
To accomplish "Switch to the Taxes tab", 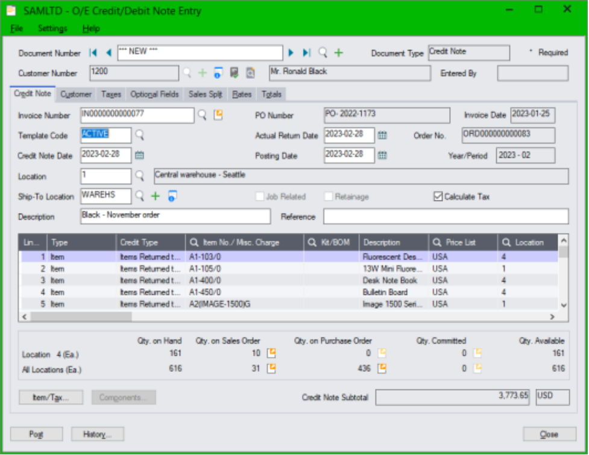I will click(111, 94).
